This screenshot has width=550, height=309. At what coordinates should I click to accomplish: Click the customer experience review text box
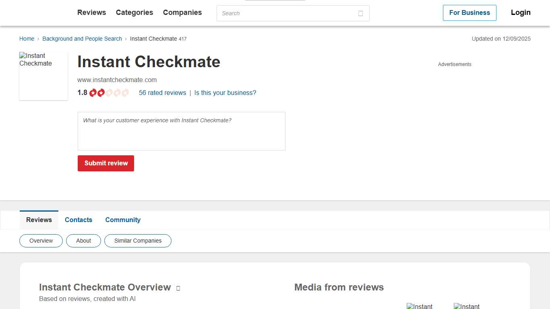click(x=181, y=131)
